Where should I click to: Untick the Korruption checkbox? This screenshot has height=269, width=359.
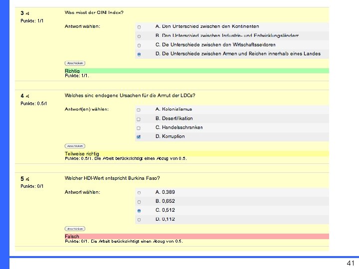coord(139,137)
